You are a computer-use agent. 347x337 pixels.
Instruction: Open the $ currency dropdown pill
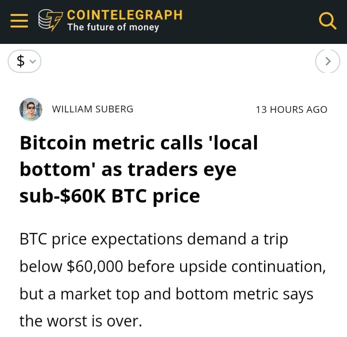(x=25, y=61)
